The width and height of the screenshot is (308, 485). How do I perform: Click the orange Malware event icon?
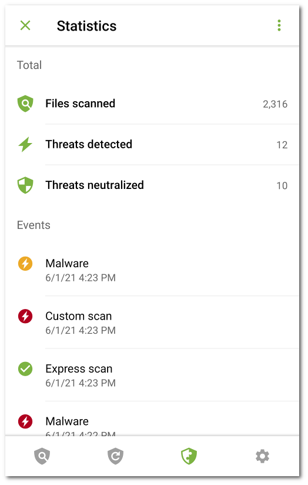click(25, 264)
